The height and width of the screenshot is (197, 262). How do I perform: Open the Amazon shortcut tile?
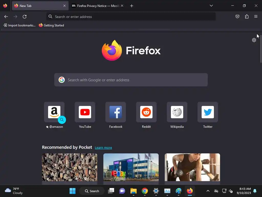click(x=54, y=112)
